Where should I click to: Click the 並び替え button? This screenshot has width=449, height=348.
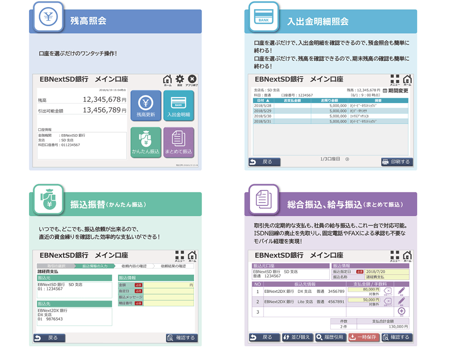[x=297, y=337]
